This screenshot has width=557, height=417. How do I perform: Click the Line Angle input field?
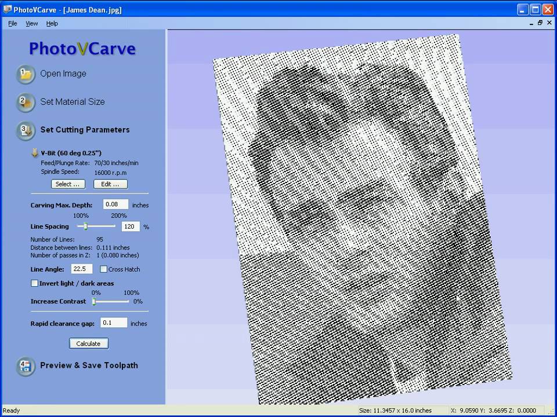82,269
